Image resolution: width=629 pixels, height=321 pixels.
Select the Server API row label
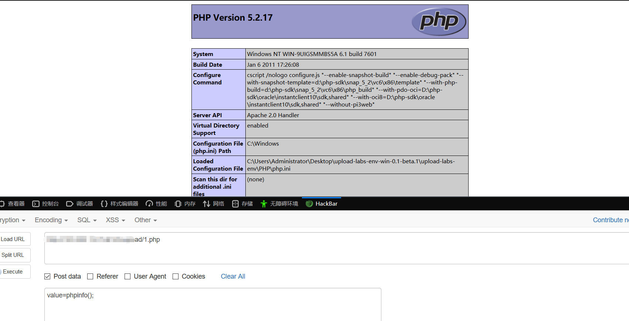coord(207,115)
